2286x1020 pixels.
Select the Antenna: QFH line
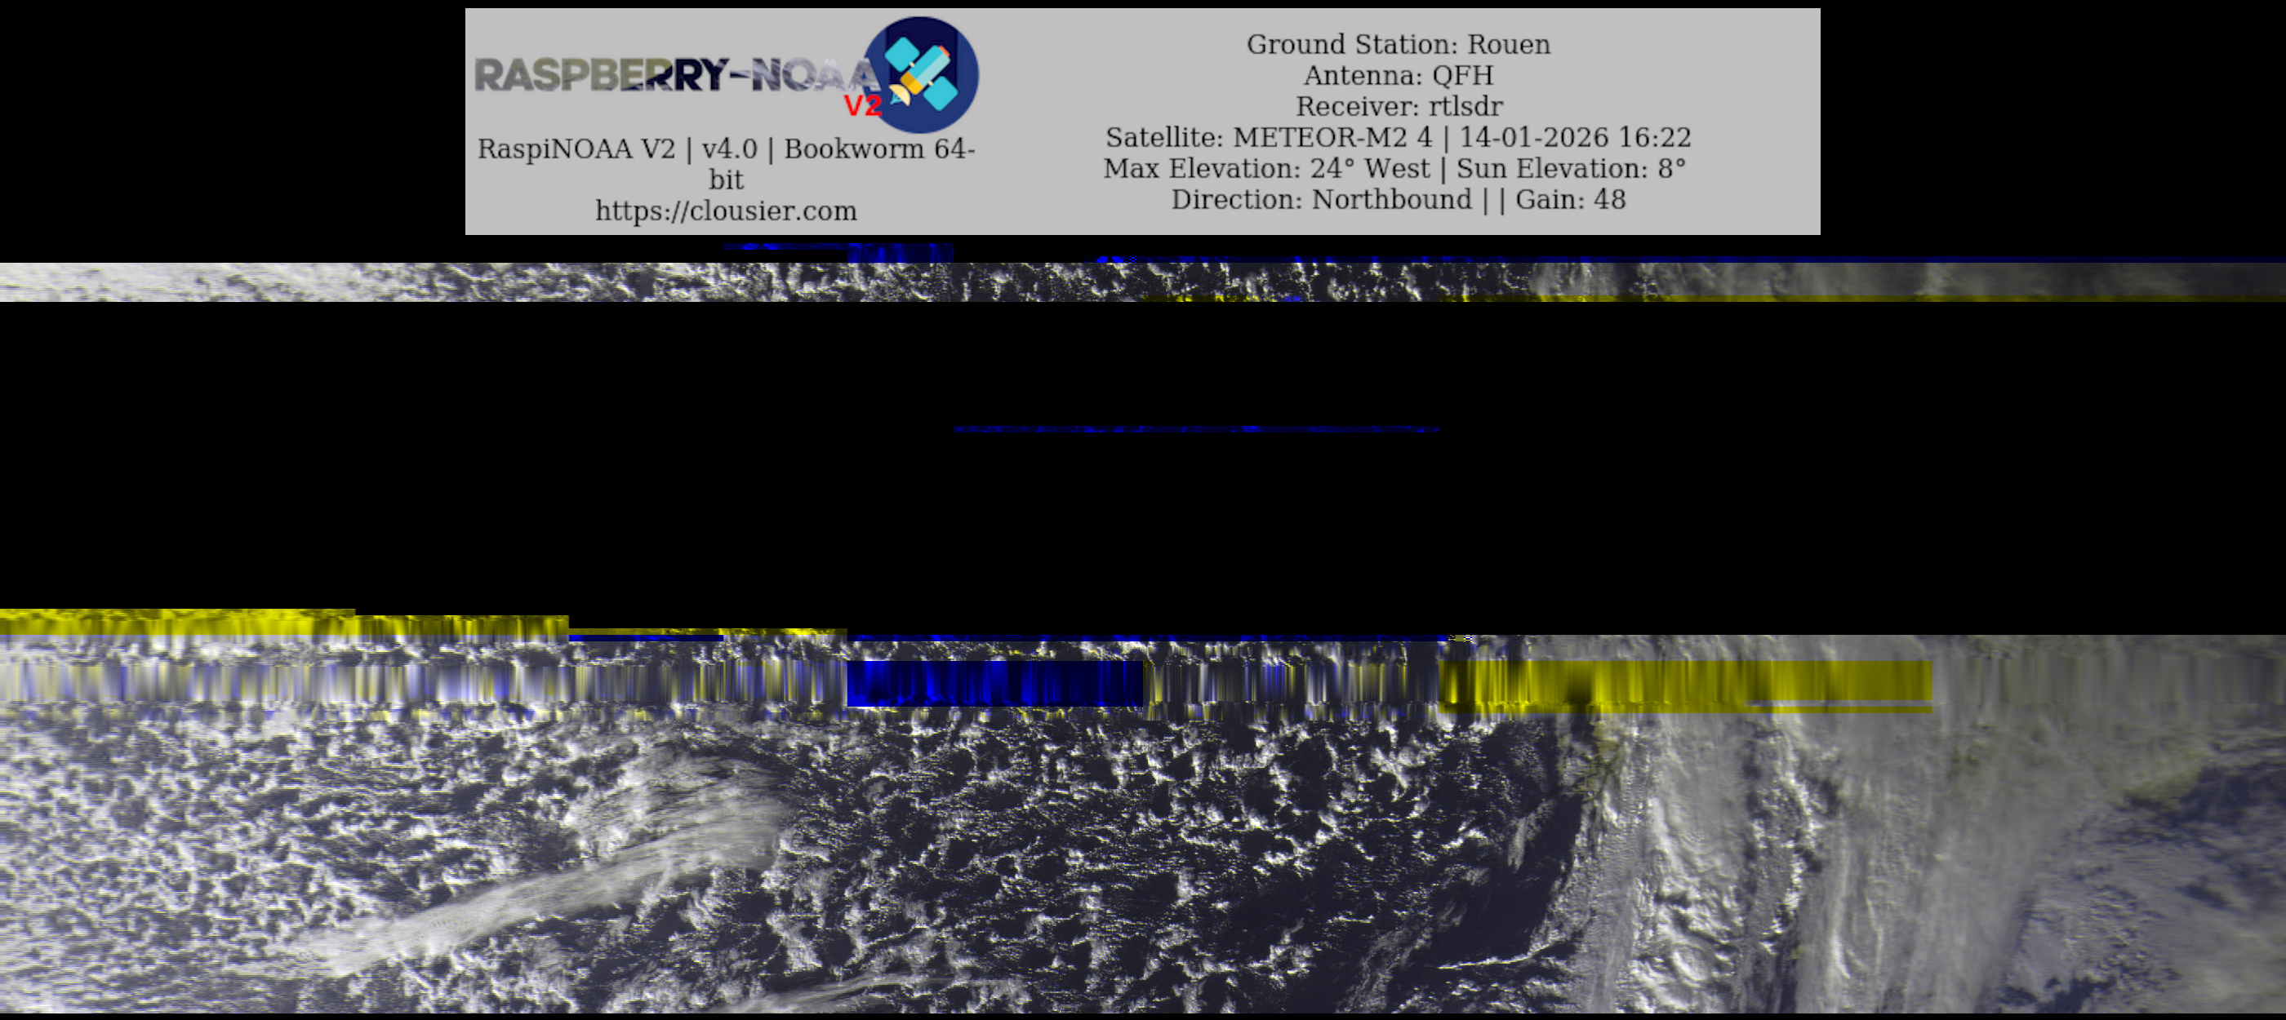click(x=1398, y=75)
